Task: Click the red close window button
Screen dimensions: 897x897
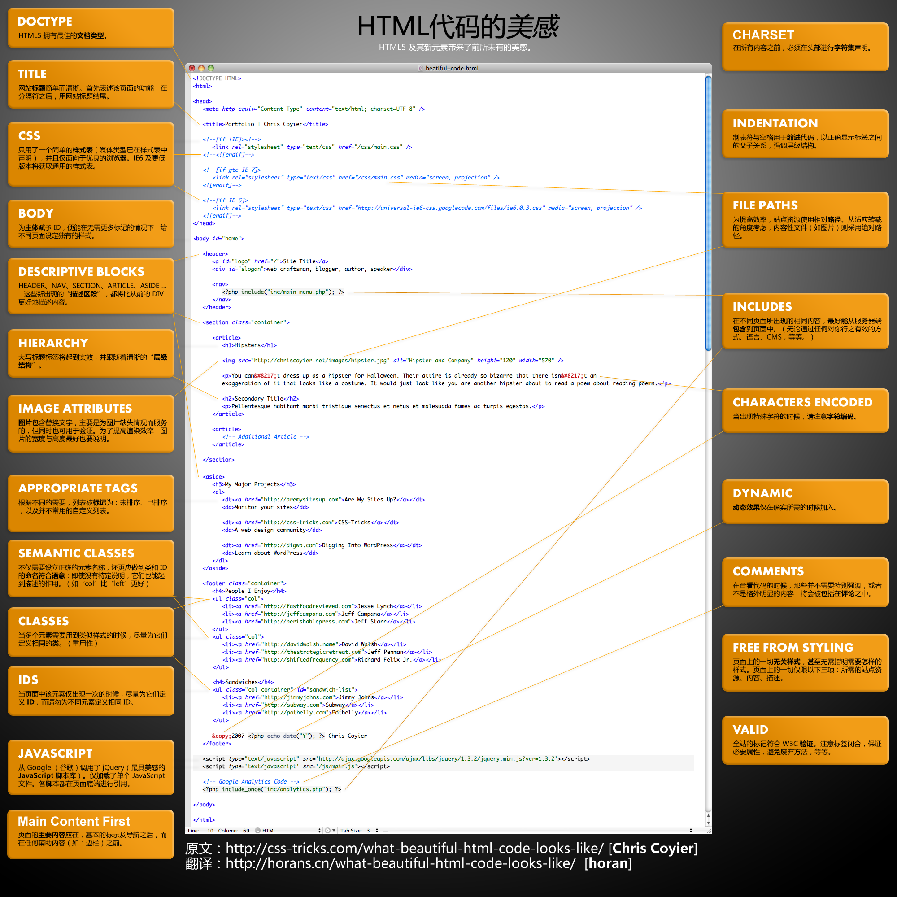Action: (192, 68)
